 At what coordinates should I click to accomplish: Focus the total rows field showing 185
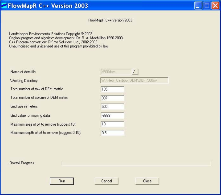[x=112, y=89]
